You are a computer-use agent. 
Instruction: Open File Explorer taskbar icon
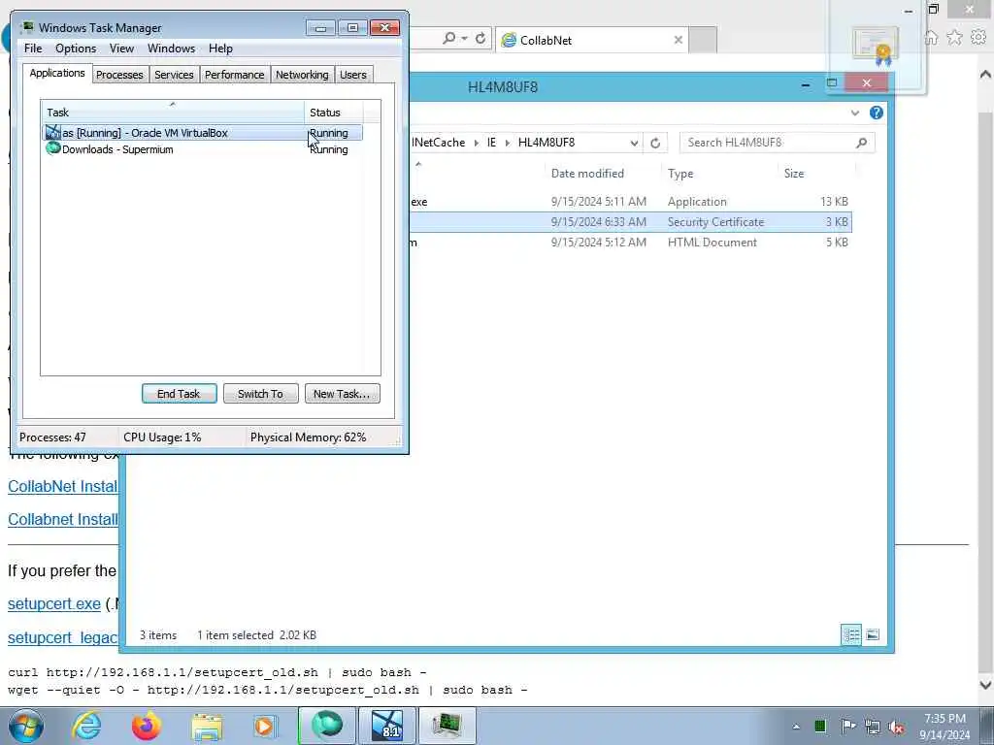[207, 728]
